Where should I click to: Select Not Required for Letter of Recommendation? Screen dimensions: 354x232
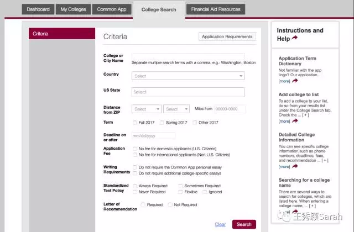[170, 205]
